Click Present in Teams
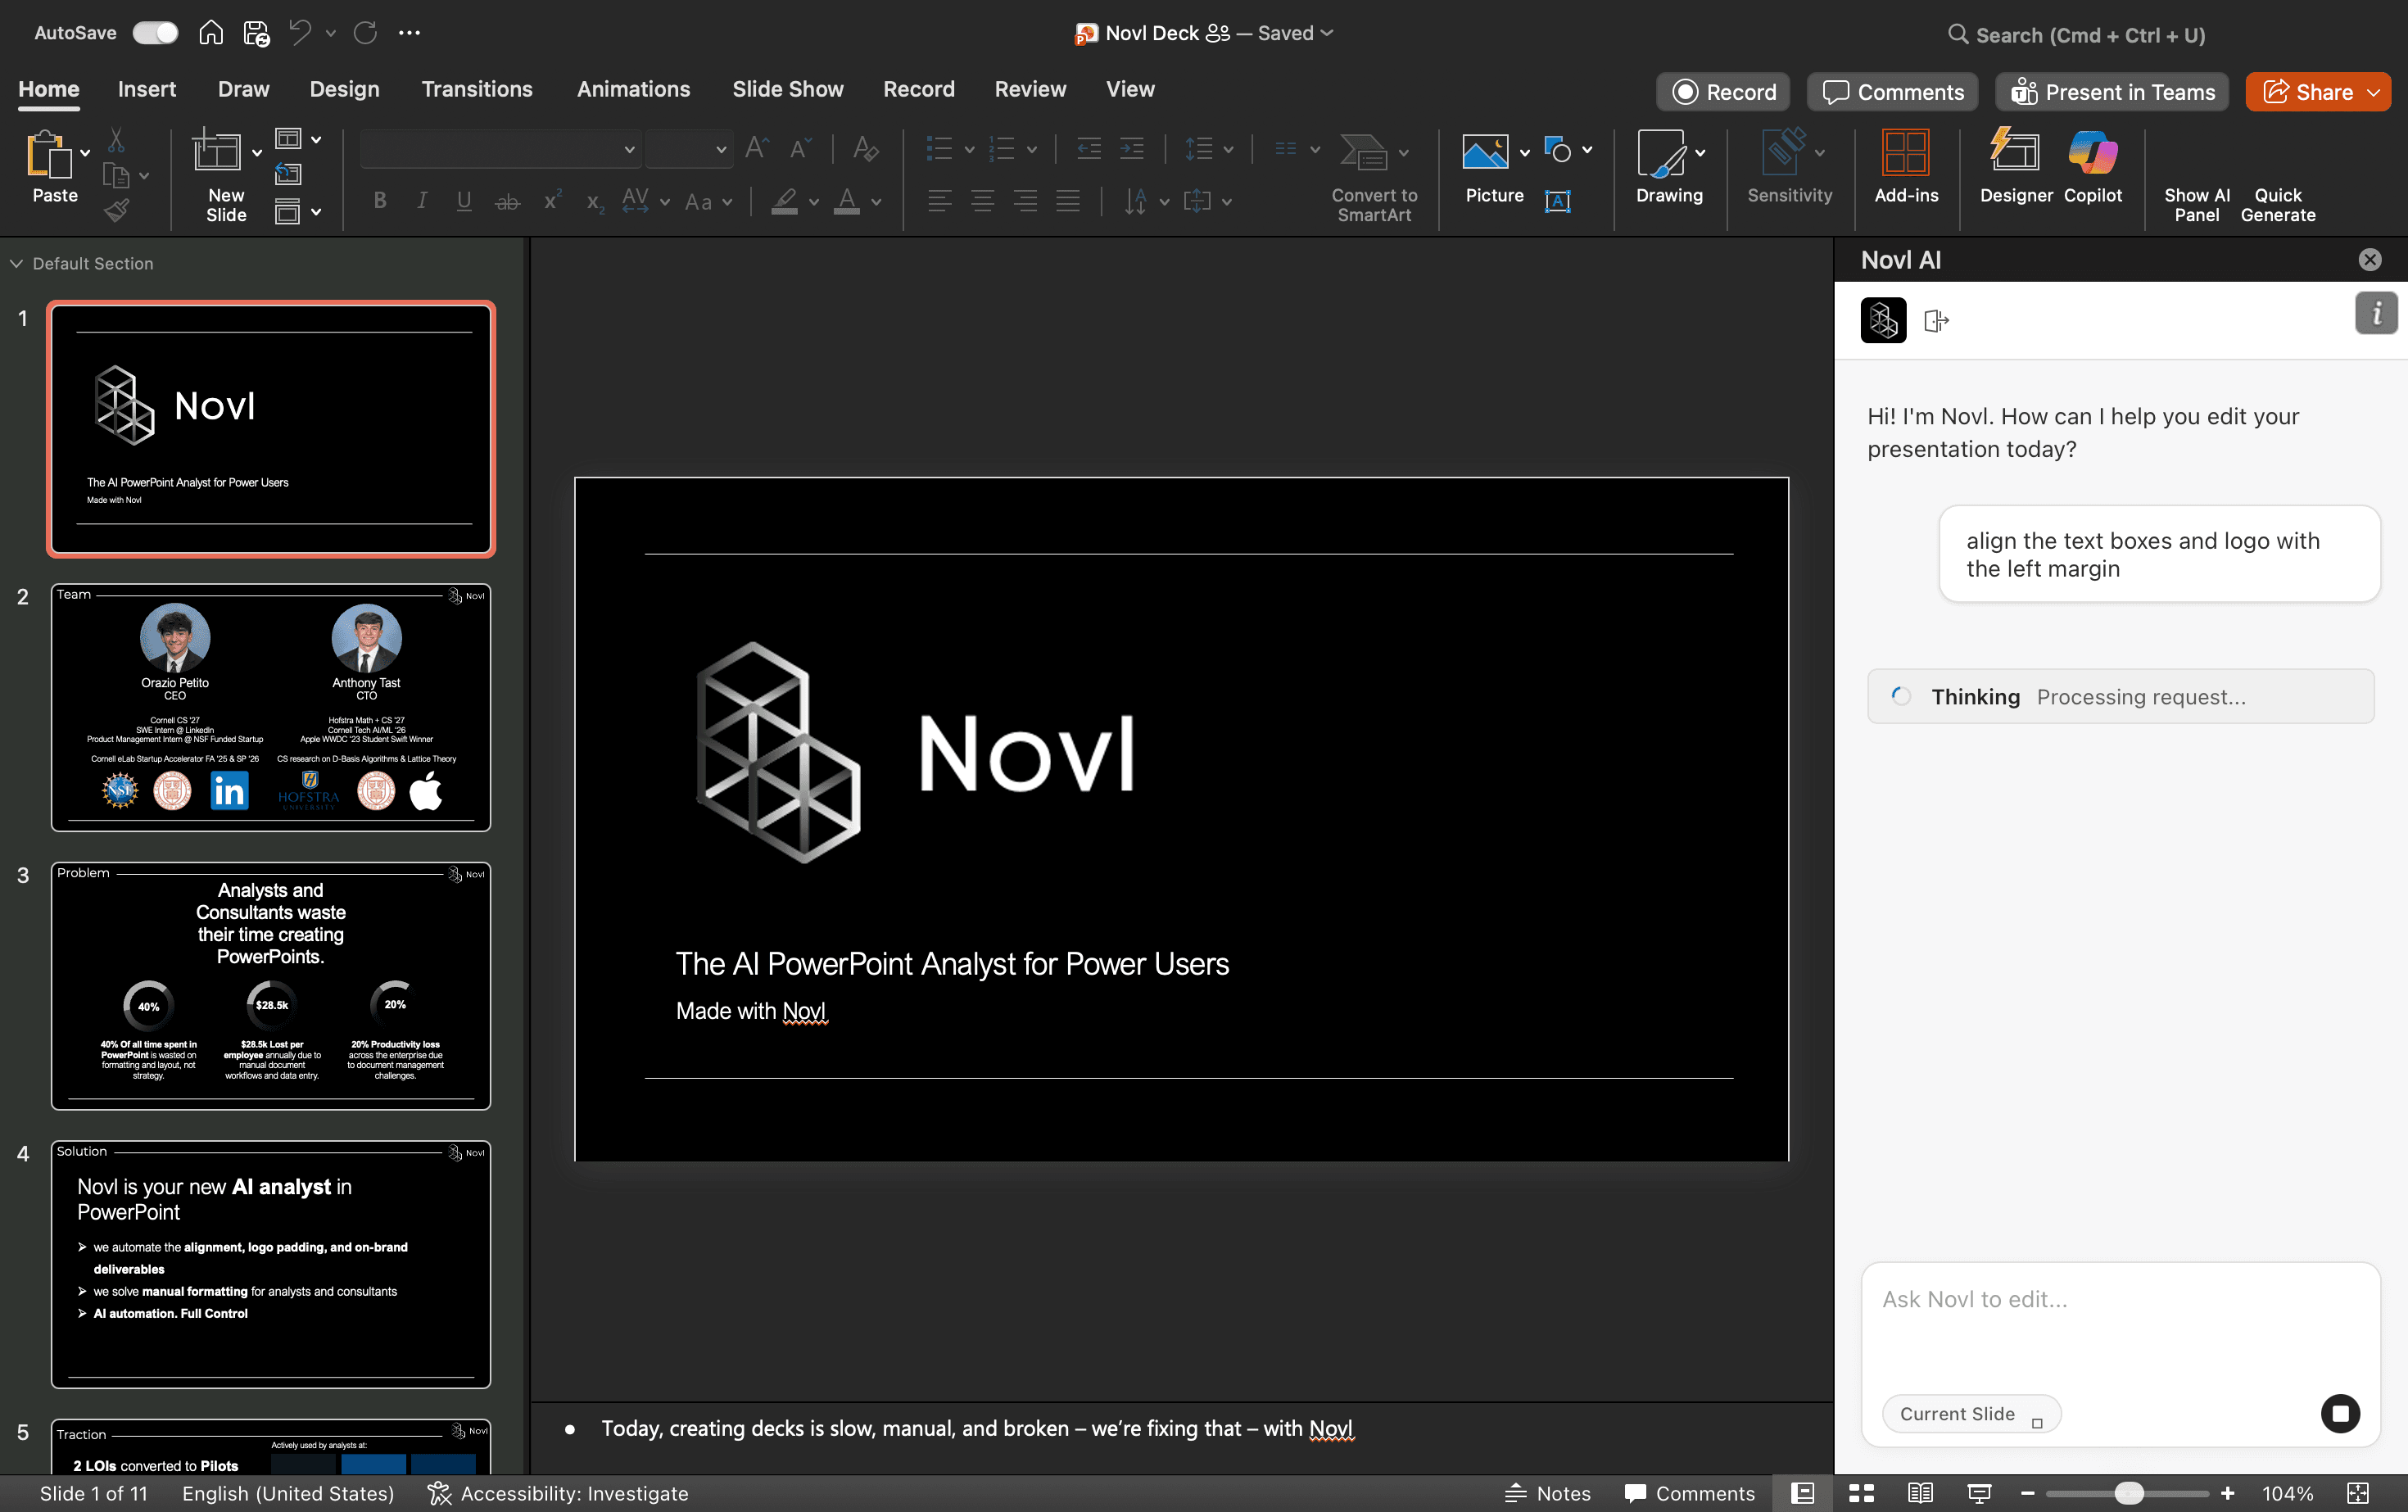2408x1512 pixels. 2112,91
